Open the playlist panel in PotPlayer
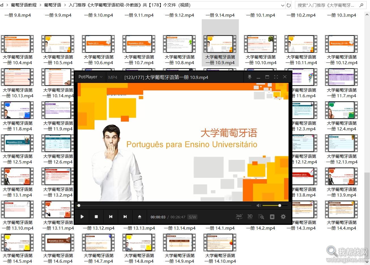370x265 pixels. (272, 217)
